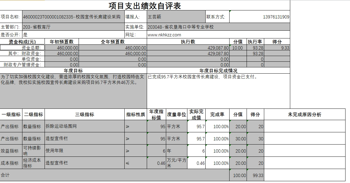Click the 分值 cell 30.00
The image size is (350, 183).
[238, 139]
